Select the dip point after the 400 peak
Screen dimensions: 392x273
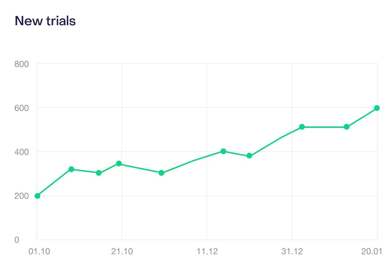(x=249, y=156)
